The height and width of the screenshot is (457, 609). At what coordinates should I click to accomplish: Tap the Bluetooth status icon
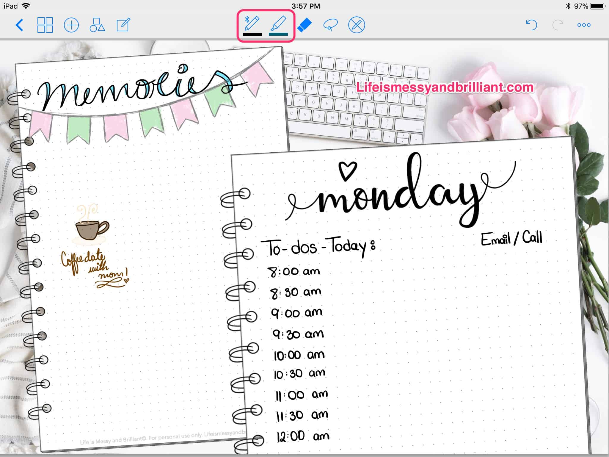point(568,6)
